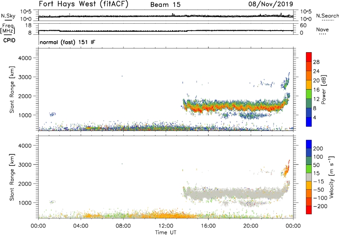Screen dimensions: 339x235
Task: Click the '4000' tick of the power panel
Action: coord(25,58)
